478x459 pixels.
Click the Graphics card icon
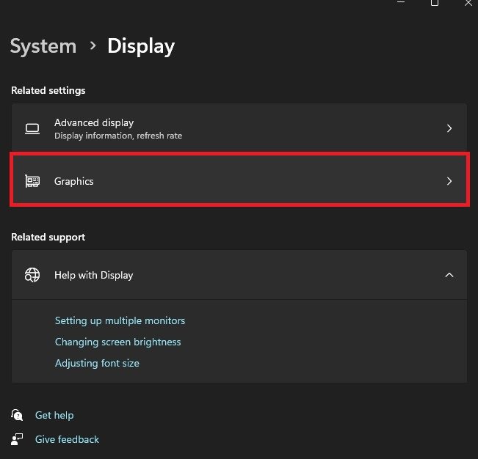(x=32, y=181)
